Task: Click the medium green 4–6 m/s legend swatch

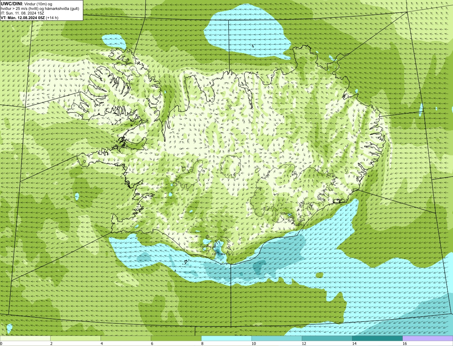Action: pos(126,339)
